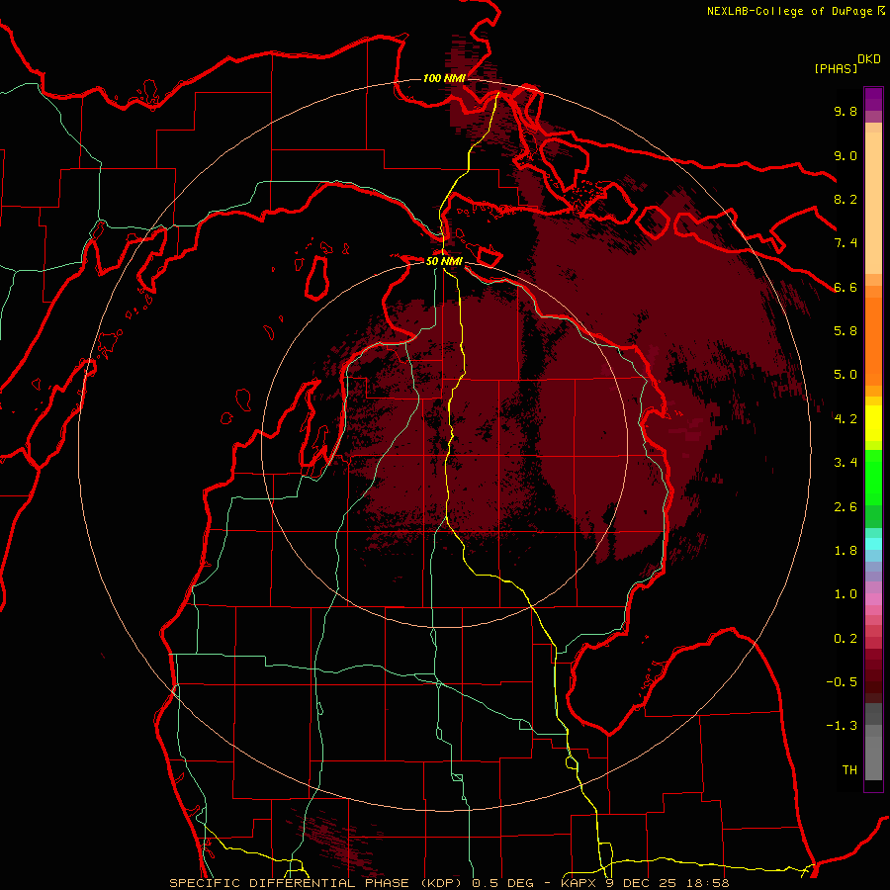Image resolution: width=890 pixels, height=890 pixels.
Task: Click the TH threshold label
Action: [849, 770]
